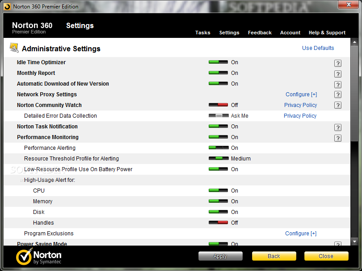Open help for Norton Community Watch
The width and height of the screenshot is (362, 271).
click(x=337, y=105)
